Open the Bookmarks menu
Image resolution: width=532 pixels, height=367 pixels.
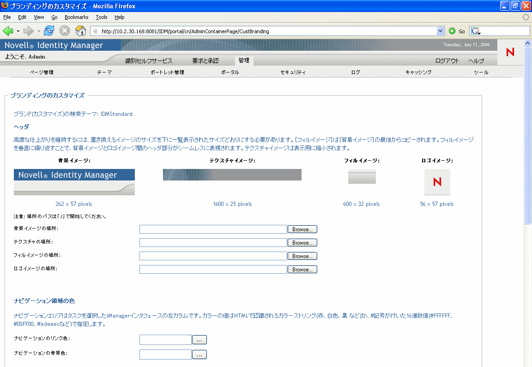tap(77, 17)
